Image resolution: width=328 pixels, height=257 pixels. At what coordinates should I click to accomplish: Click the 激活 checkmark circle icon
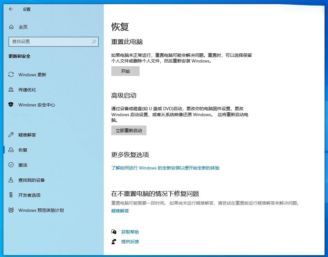[11, 165]
